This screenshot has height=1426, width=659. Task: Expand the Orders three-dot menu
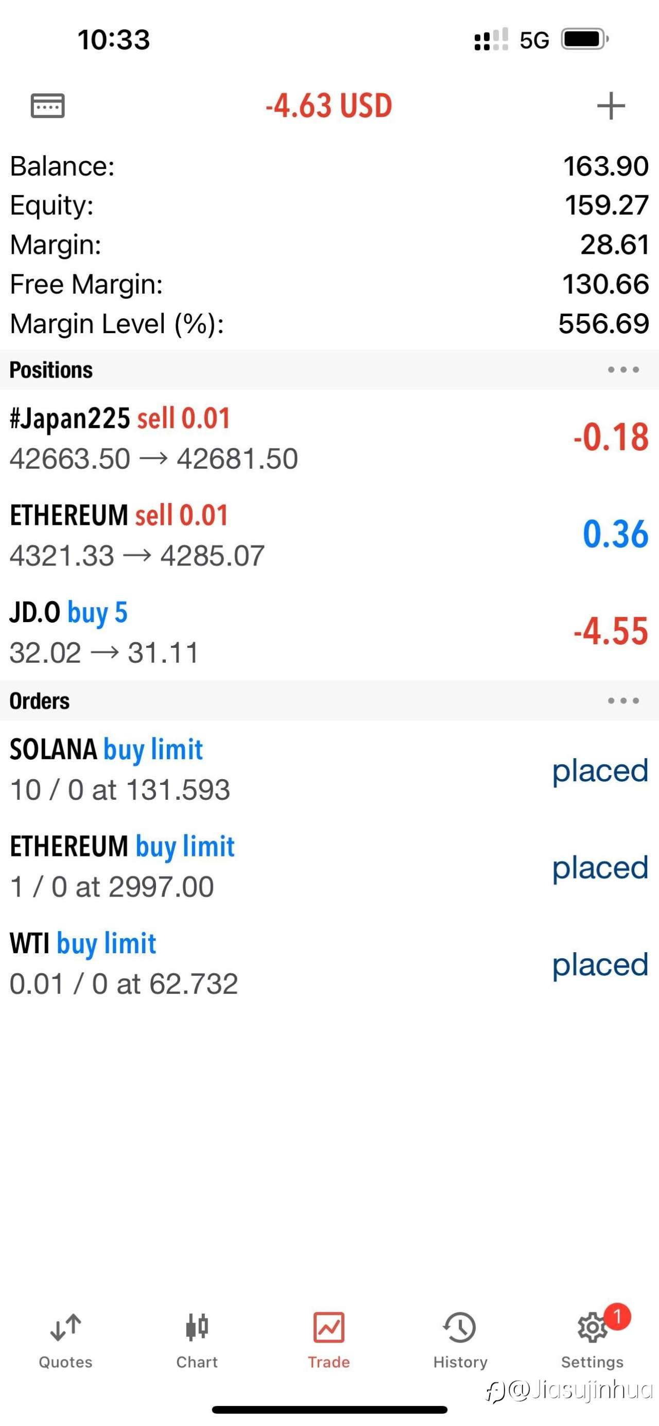[x=623, y=701]
